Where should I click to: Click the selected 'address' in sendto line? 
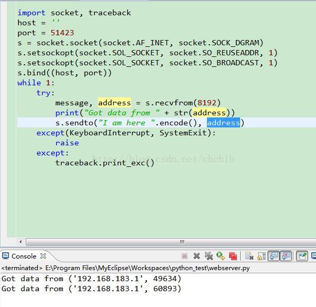pyautogui.click(x=223, y=123)
